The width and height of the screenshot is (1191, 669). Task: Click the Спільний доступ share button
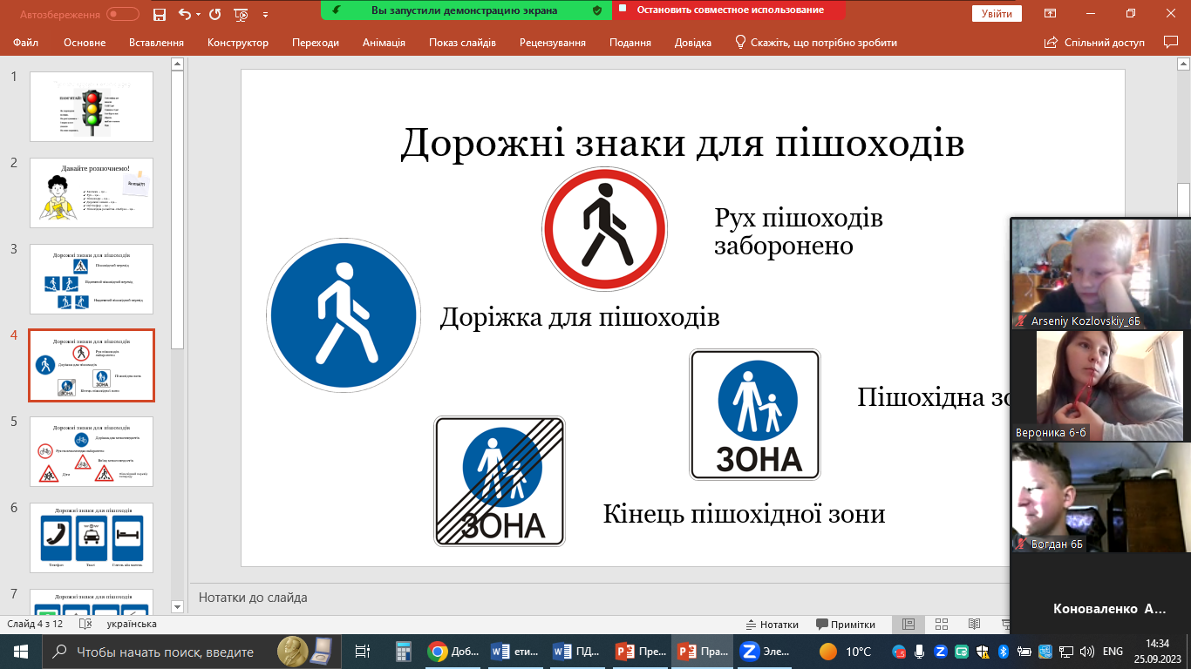pyautogui.click(x=1094, y=43)
